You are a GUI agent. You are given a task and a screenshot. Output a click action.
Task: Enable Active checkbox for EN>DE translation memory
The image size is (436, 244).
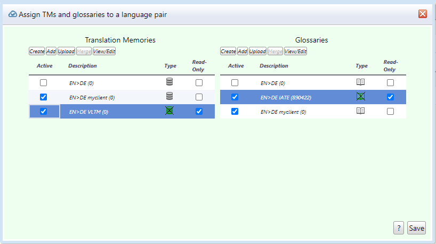point(44,83)
